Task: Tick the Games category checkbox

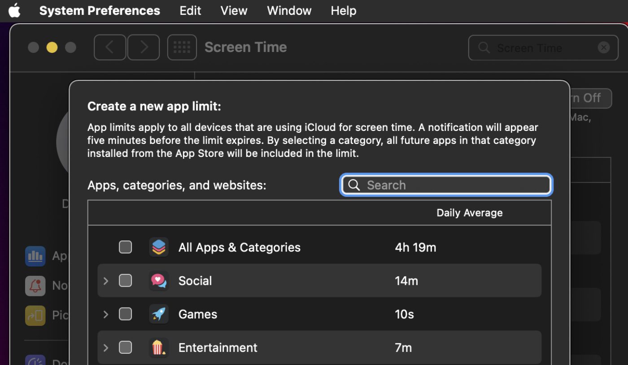Action: [125, 314]
